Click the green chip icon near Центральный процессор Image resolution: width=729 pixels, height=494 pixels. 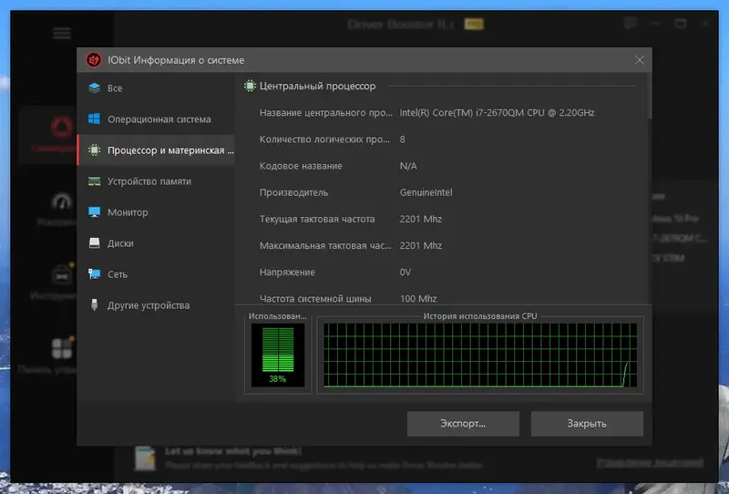click(x=250, y=86)
